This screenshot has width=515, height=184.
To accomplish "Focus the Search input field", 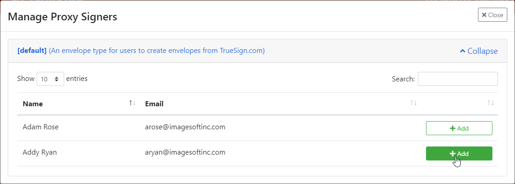I will click(x=458, y=79).
